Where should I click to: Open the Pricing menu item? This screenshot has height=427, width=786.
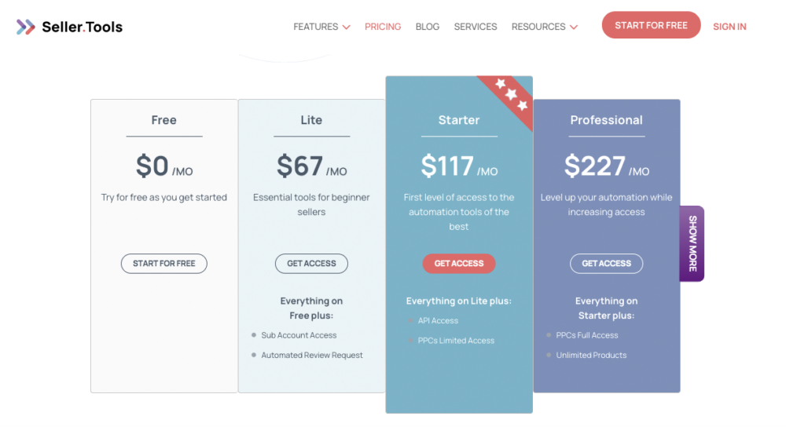(x=383, y=27)
